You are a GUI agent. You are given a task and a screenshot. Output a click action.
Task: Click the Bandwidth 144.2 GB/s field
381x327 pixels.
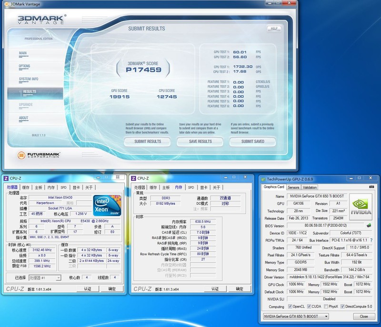pyautogui.click(x=356, y=269)
